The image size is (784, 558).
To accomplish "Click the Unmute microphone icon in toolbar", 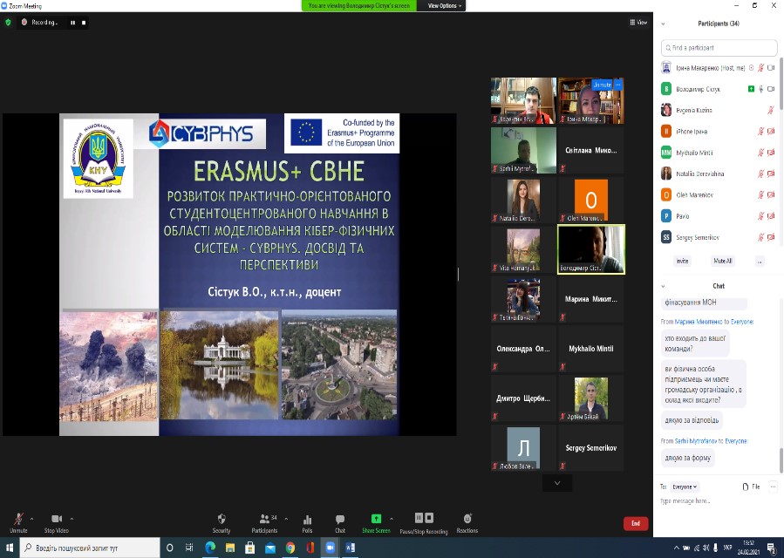I will coord(18,519).
